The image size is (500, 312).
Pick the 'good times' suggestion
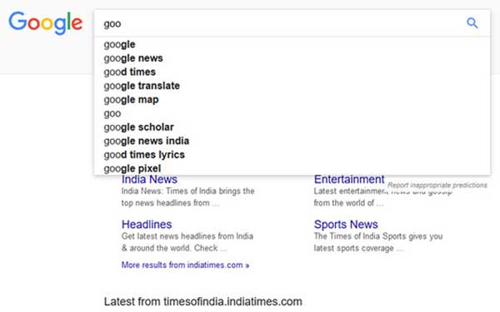pos(292,72)
